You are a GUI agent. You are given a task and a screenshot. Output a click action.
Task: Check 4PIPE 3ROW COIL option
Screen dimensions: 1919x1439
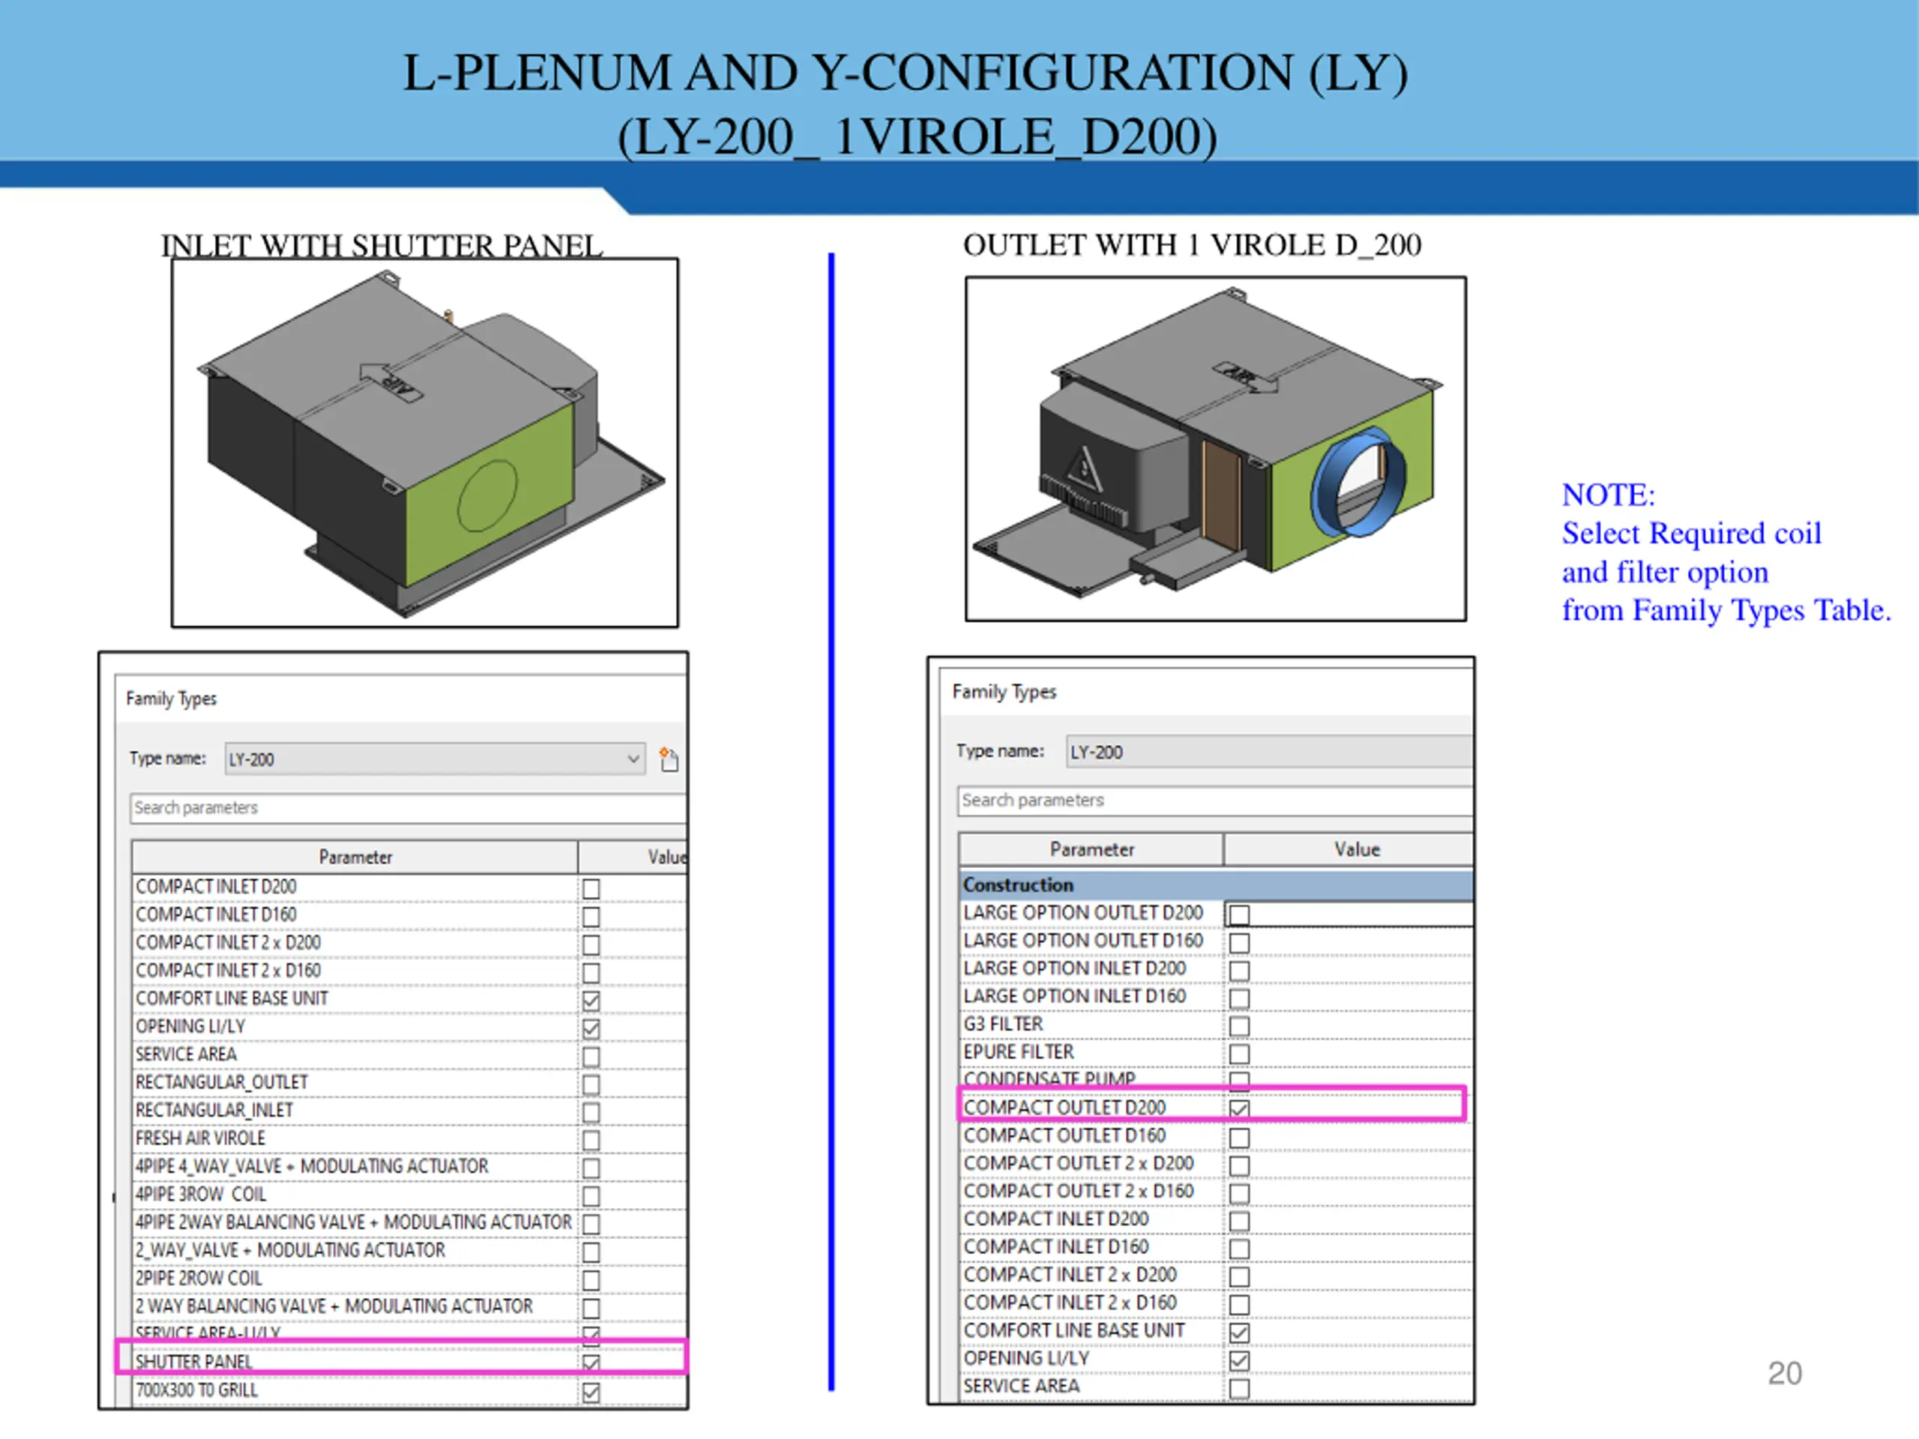(x=591, y=1196)
